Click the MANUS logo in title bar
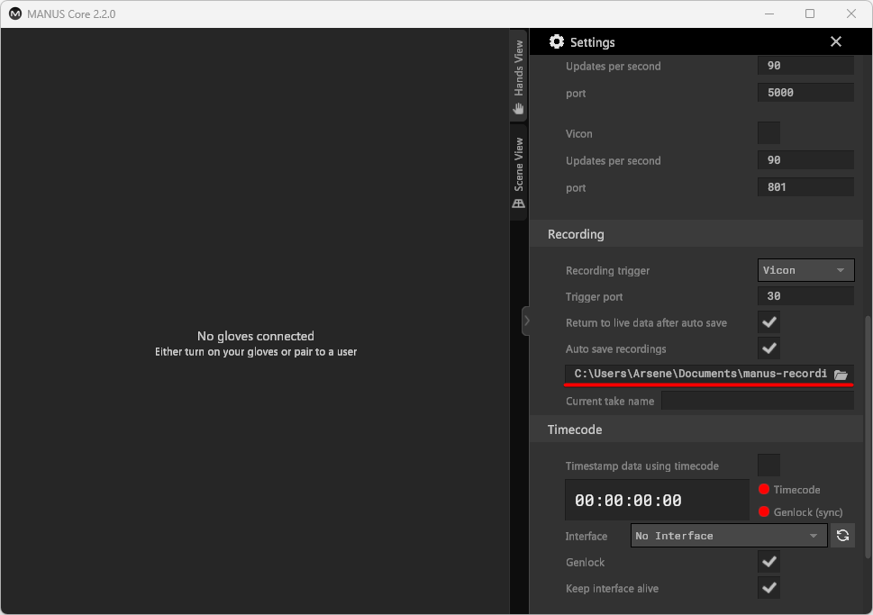The height and width of the screenshot is (615, 873). pos(14,14)
